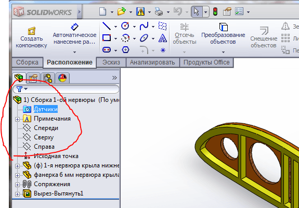
Task: Choose the Corner Rectangle tool
Action: tap(107, 38)
